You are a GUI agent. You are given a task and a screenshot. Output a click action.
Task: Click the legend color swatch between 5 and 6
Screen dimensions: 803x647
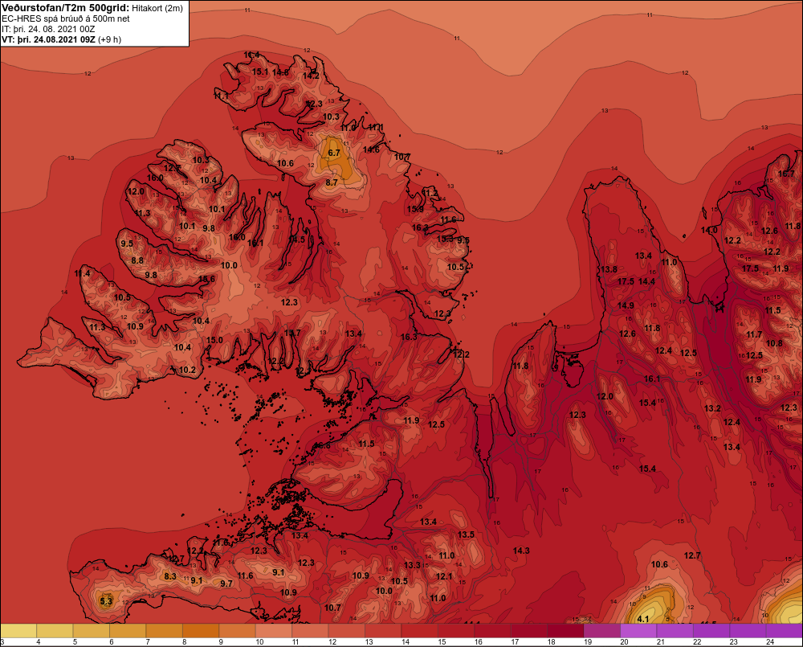coord(92,631)
